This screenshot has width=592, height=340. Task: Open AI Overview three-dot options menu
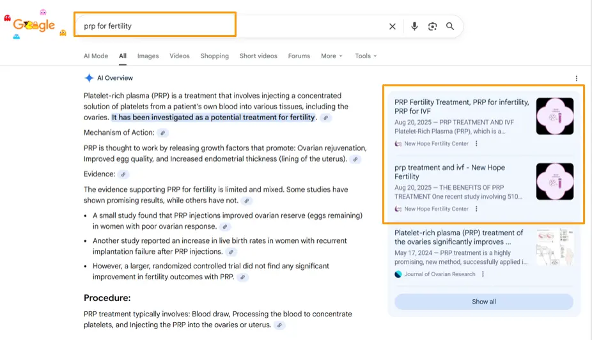pyautogui.click(x=576, y=79)
